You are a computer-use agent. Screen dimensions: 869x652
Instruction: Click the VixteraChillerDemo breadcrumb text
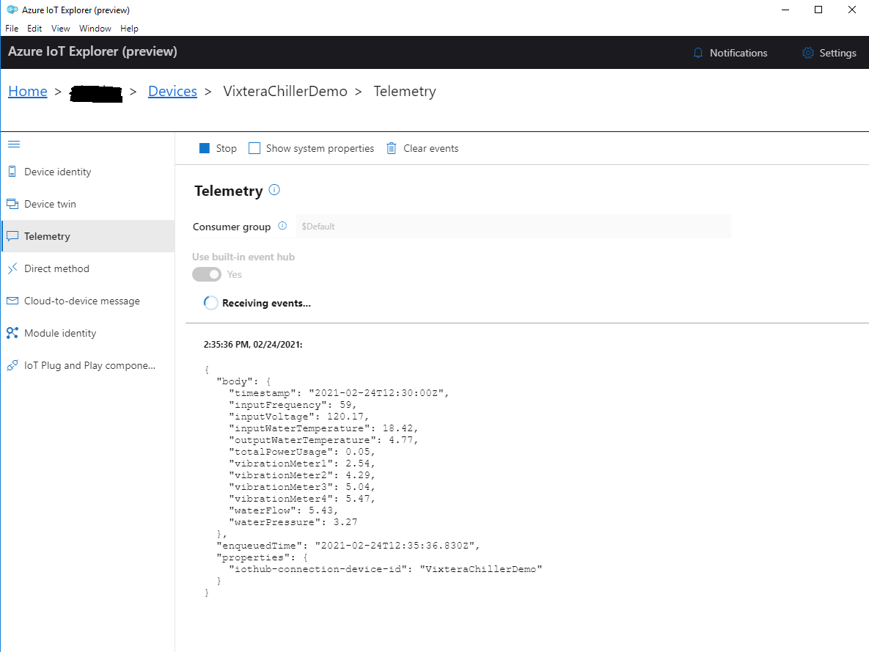click(x=285, y=91)
